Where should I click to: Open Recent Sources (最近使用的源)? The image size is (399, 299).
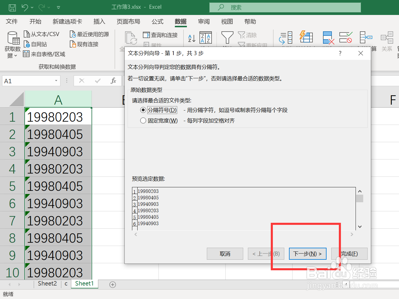click(x=89, y=34)
